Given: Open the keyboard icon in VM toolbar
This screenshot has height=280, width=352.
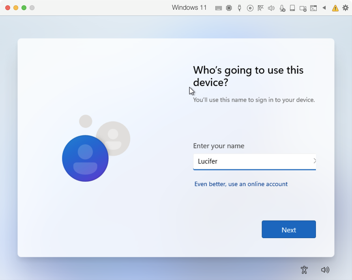Looking at the screenshot, I should click(x=219, y=8).
